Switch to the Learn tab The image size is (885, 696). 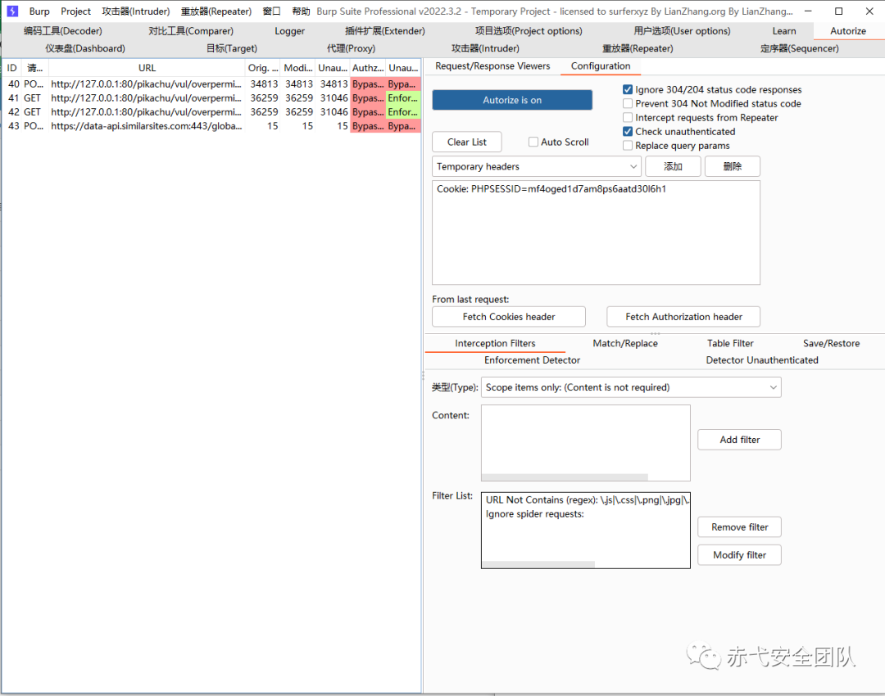coord(784,31)
